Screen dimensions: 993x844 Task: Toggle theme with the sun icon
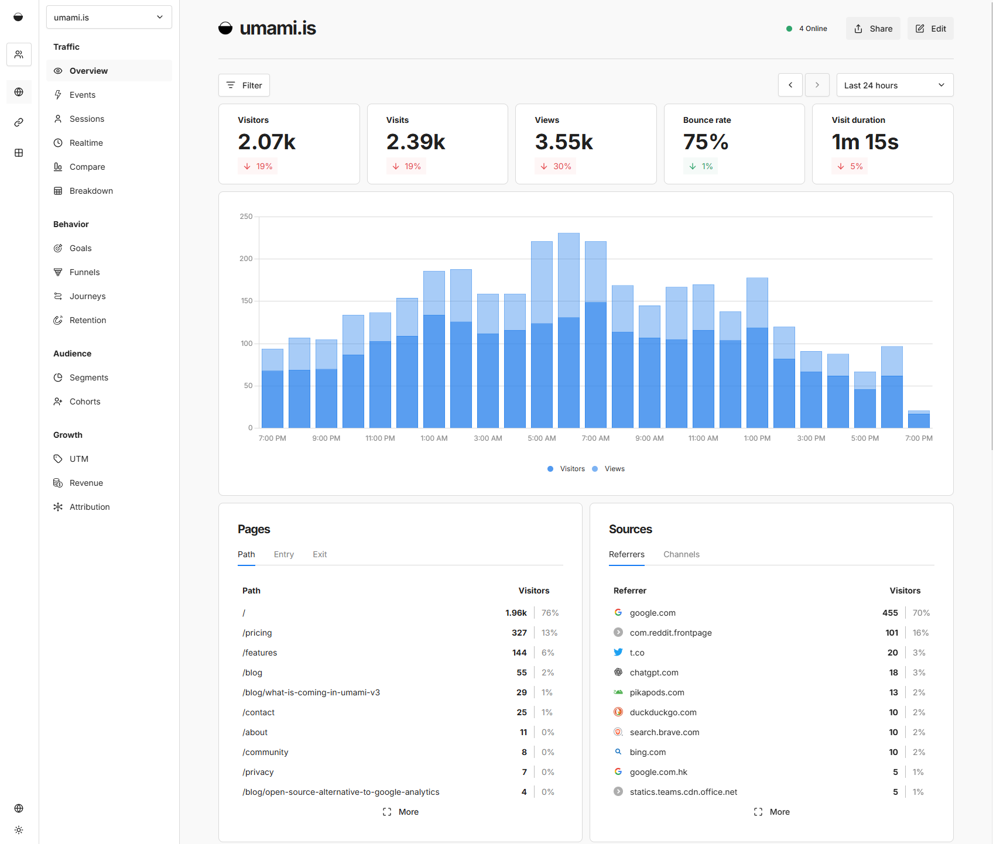19,830
